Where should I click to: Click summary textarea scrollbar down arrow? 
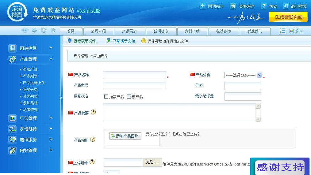[258, 119]
